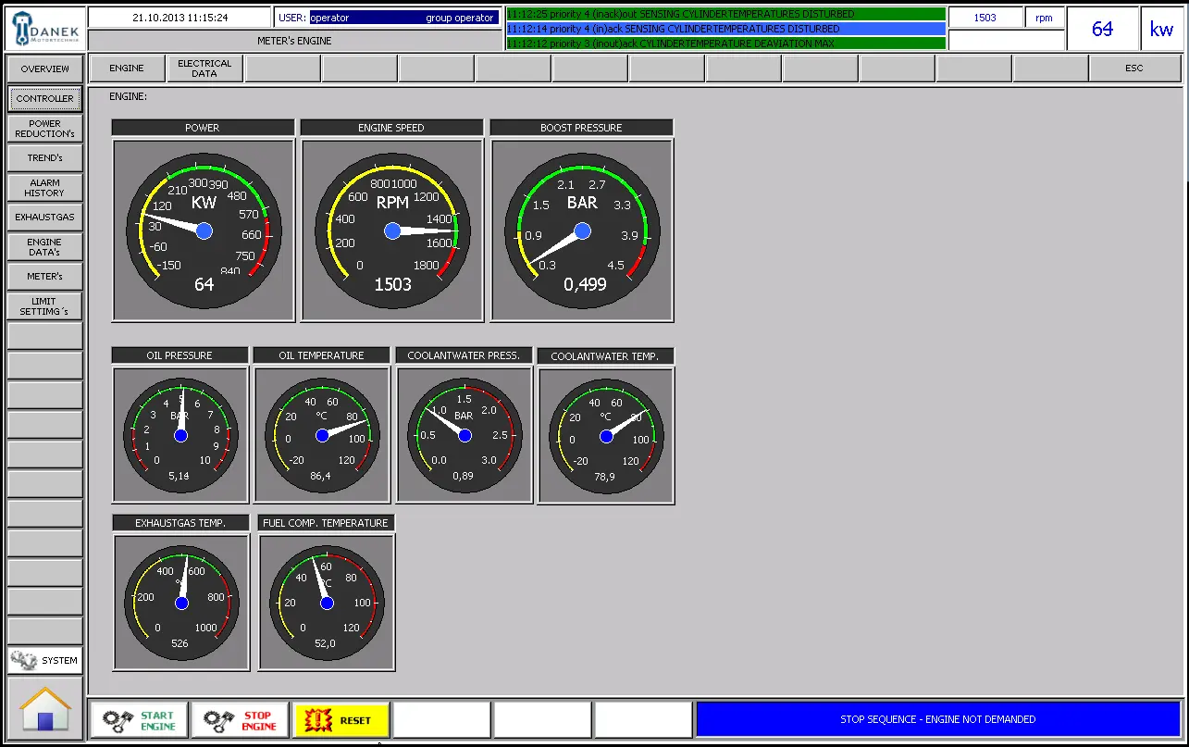
Task: Switch to the ELECTRICAL DATA tab
Action: click(x=204, y=68)
